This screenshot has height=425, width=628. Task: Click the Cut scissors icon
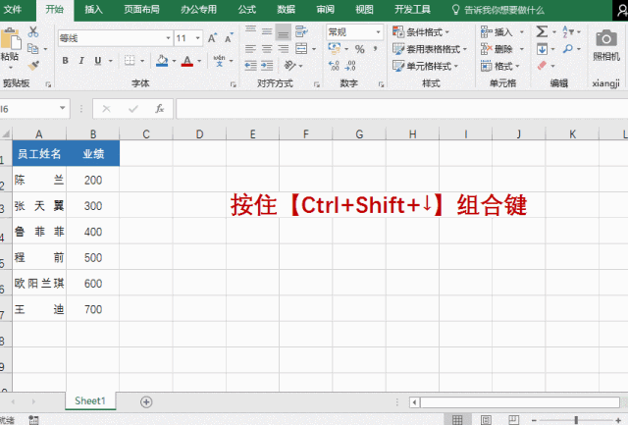pyautogui.click(x=33, y=31)
